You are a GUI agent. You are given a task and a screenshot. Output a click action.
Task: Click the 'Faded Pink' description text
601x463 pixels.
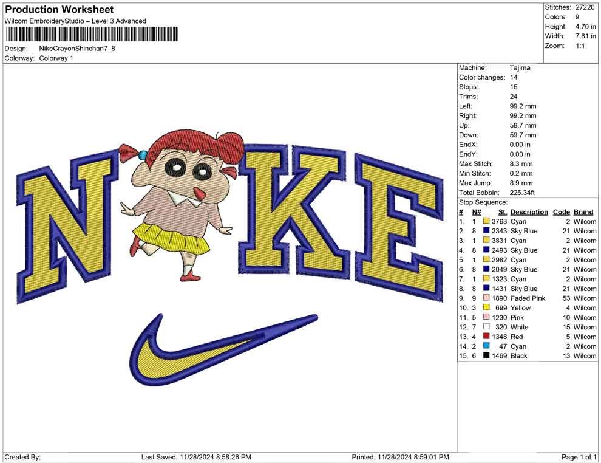pos(528,298)
